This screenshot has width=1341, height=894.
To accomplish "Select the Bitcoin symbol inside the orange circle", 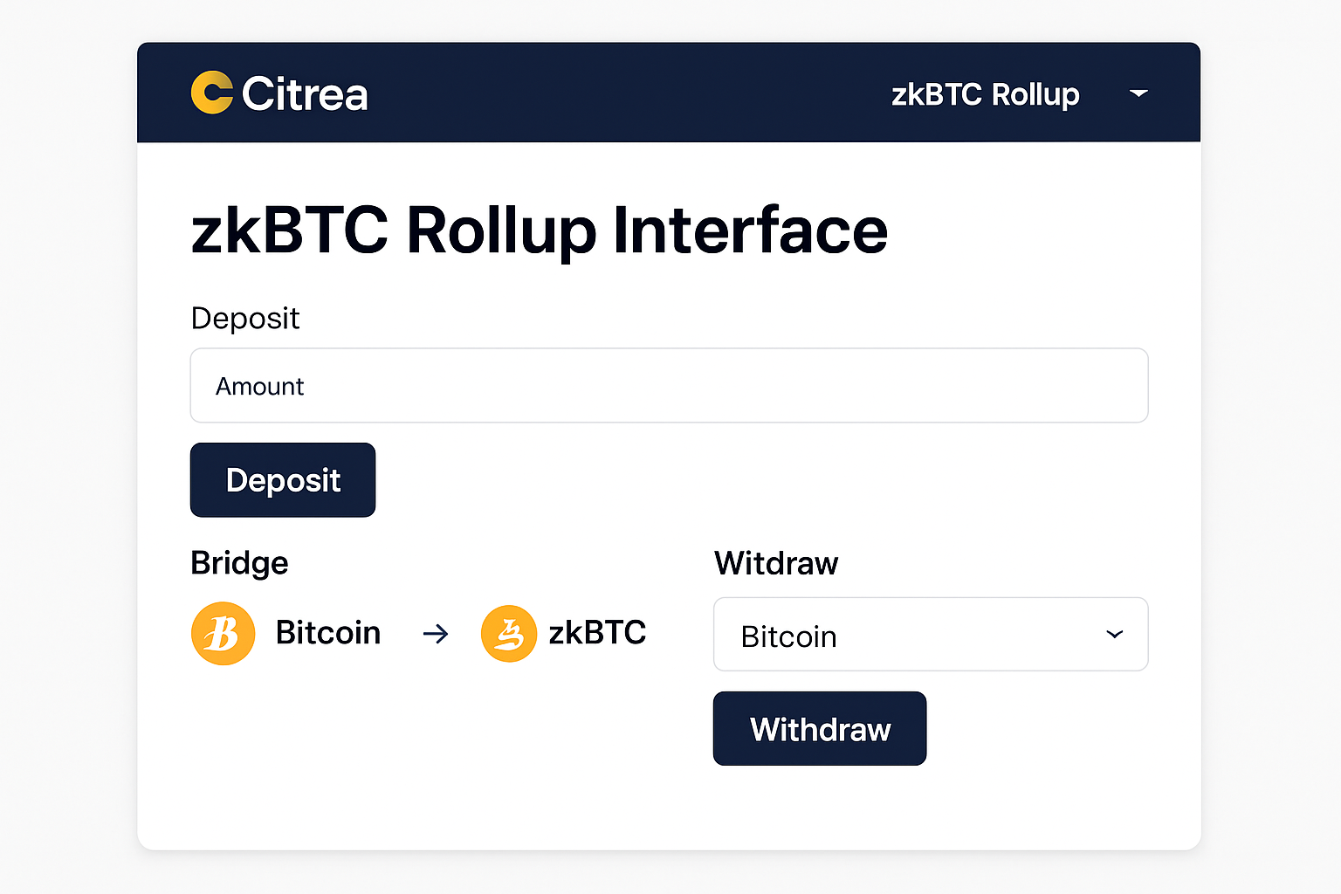I will [x=223, y=633].
